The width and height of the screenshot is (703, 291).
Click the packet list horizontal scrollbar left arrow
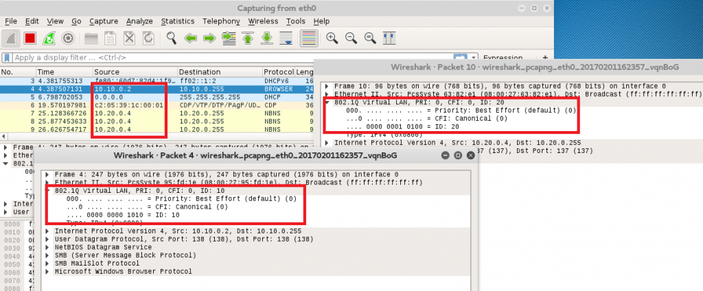click(x=3, y=136)
